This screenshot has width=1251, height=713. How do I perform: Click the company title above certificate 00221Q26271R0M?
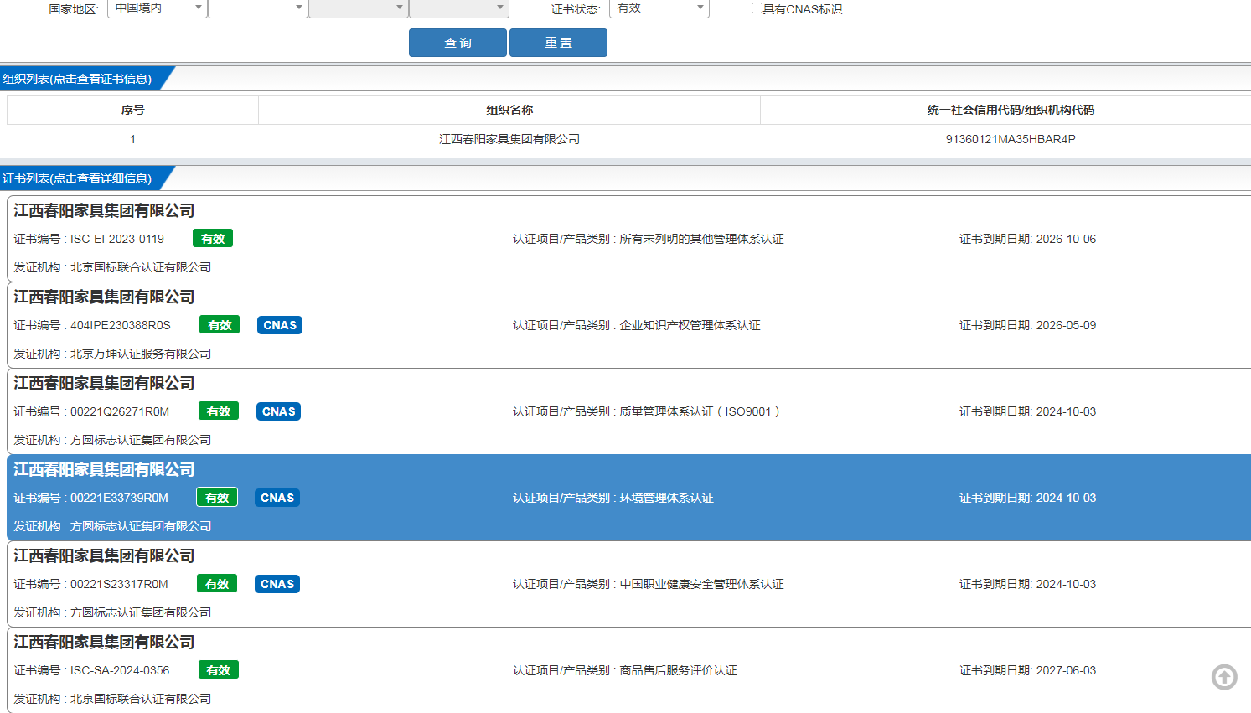tap(104, 384)
